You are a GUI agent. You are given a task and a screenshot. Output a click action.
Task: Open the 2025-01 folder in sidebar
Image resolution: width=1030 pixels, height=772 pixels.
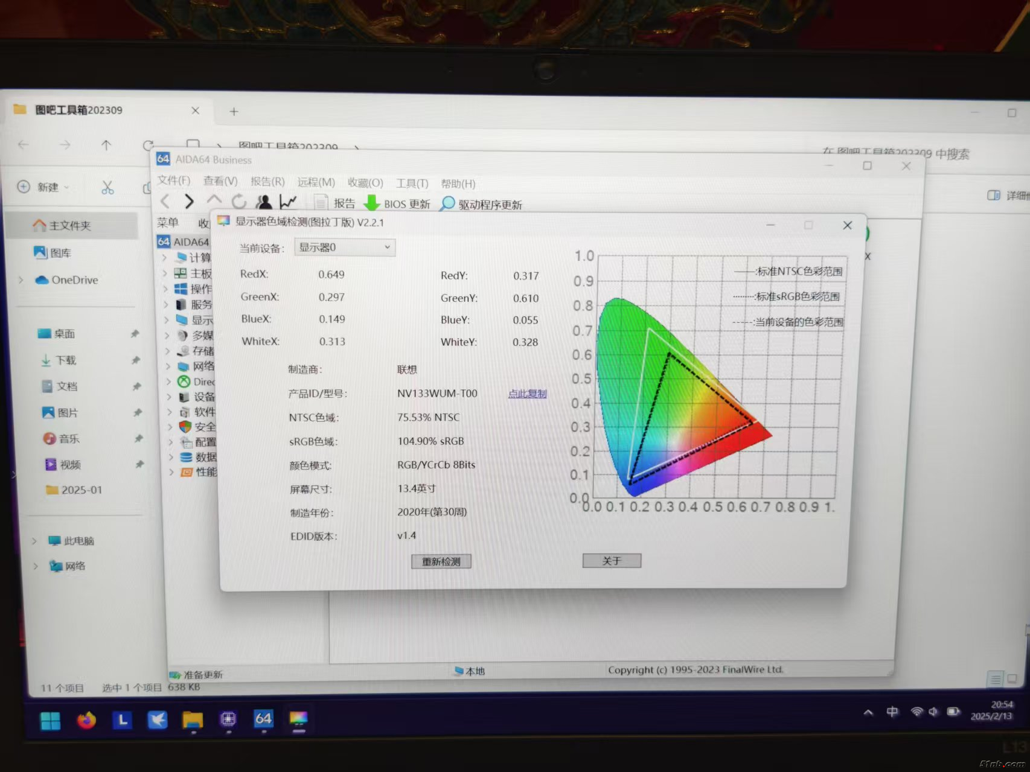click(74, 490)
